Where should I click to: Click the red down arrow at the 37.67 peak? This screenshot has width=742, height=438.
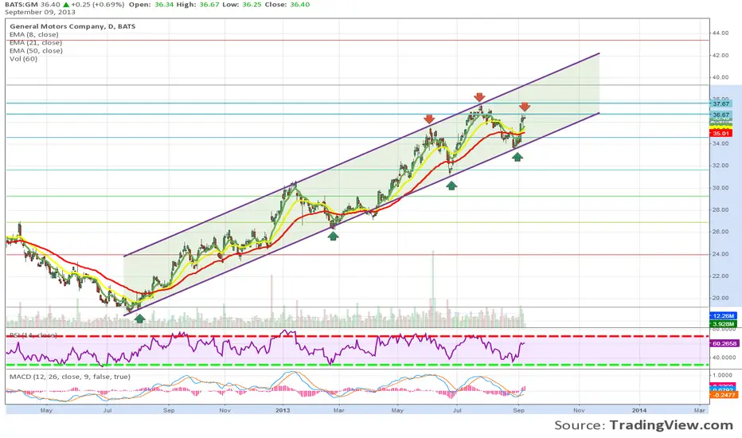(479, 97)
